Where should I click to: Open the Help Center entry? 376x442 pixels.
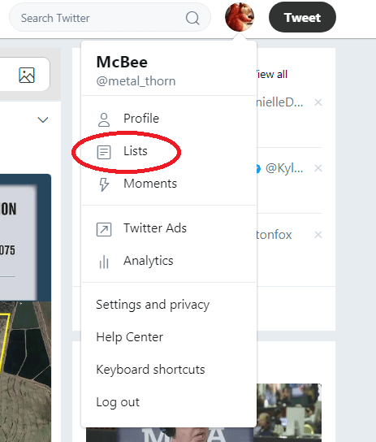pyautogui.click(x=130, y=337)
